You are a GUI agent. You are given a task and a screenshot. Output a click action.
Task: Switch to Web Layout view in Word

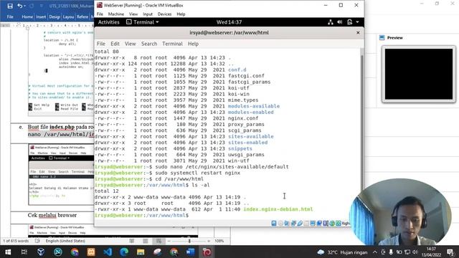point(158,241)
